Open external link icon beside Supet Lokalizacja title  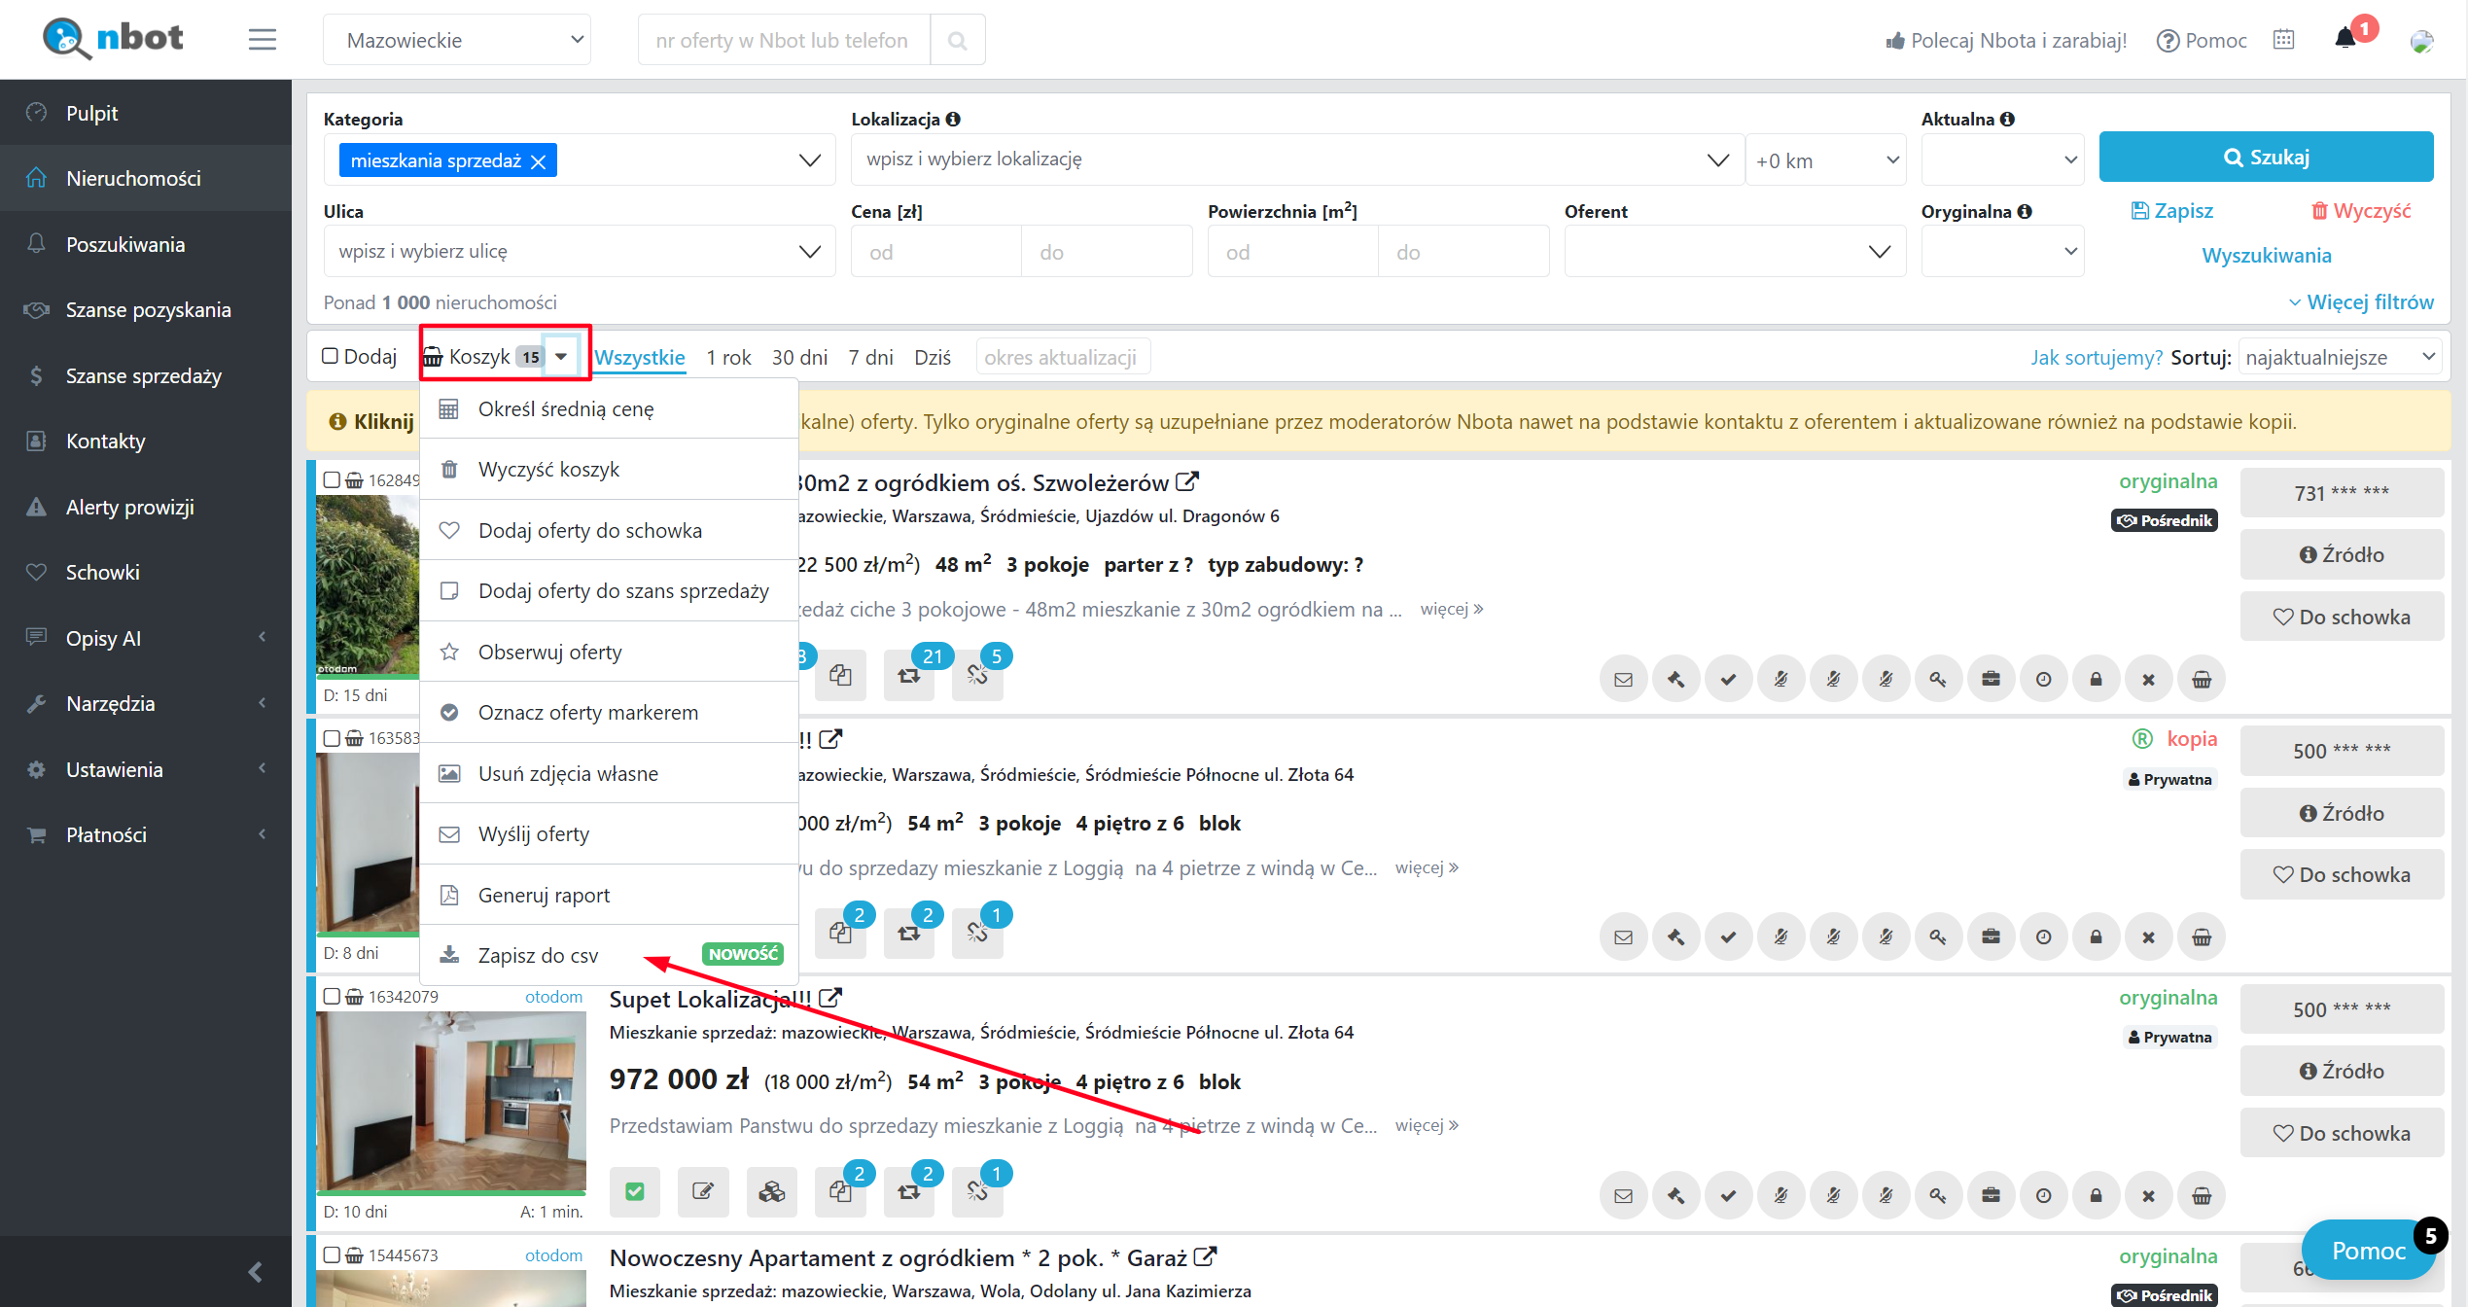click(x=830, y=998)
